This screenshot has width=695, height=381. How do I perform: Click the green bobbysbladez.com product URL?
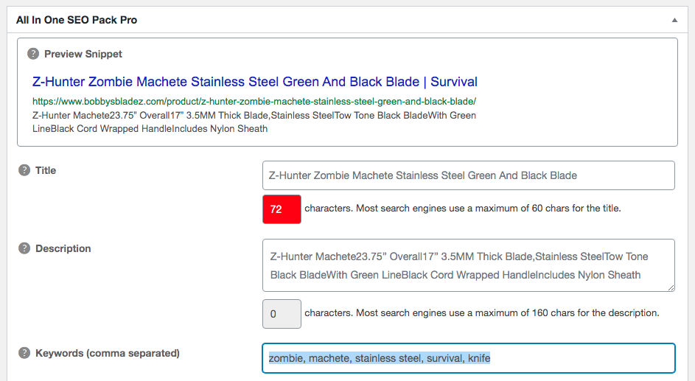click(x=254, y=102)
